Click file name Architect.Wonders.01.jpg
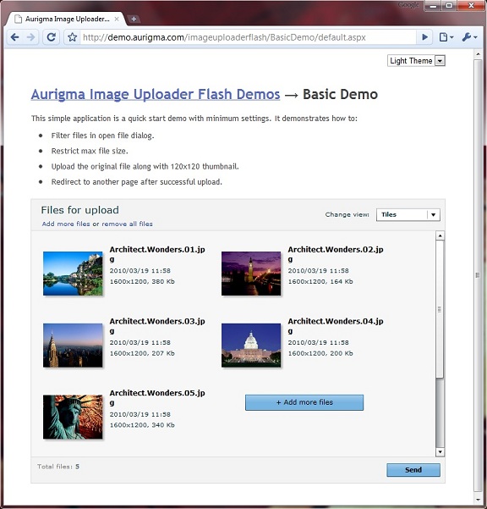The image size is (487, 509). [x=157, y=254]
